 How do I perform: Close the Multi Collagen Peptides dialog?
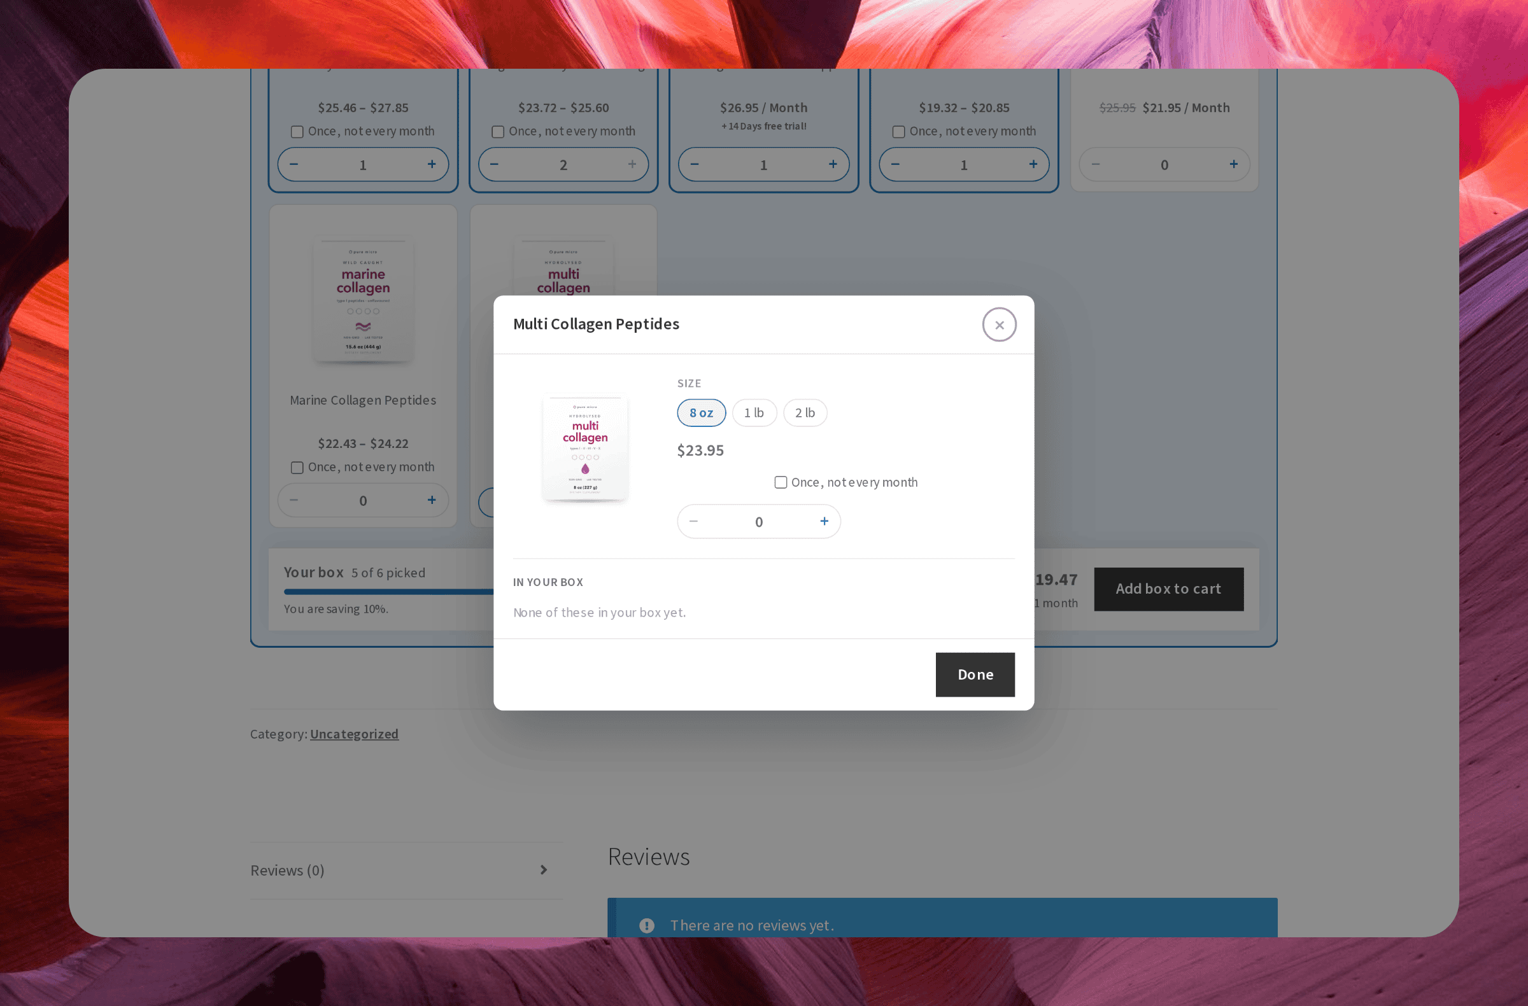pos(999,325)
